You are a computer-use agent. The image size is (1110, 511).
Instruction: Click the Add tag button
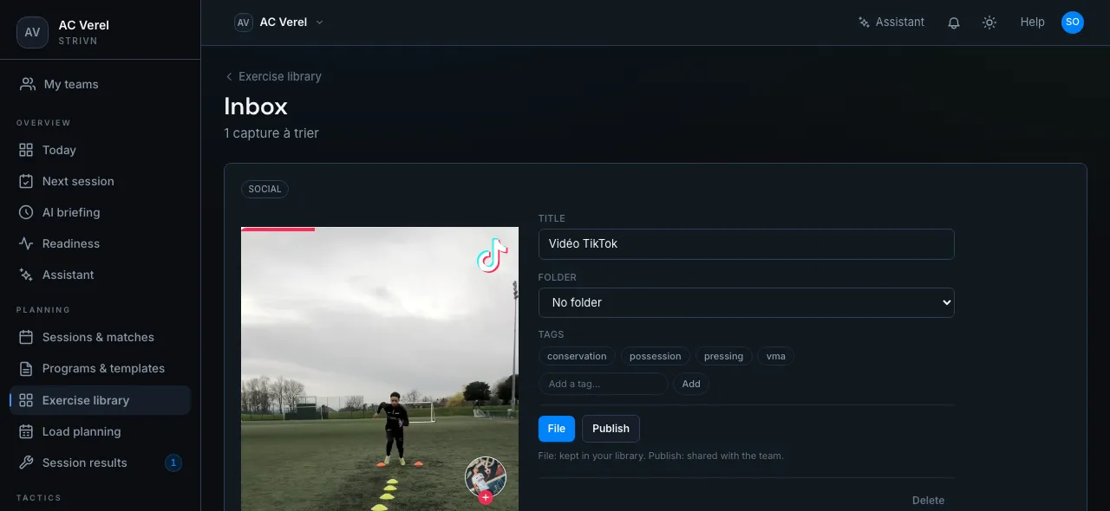pyautogui.click(x=691, y=384)
